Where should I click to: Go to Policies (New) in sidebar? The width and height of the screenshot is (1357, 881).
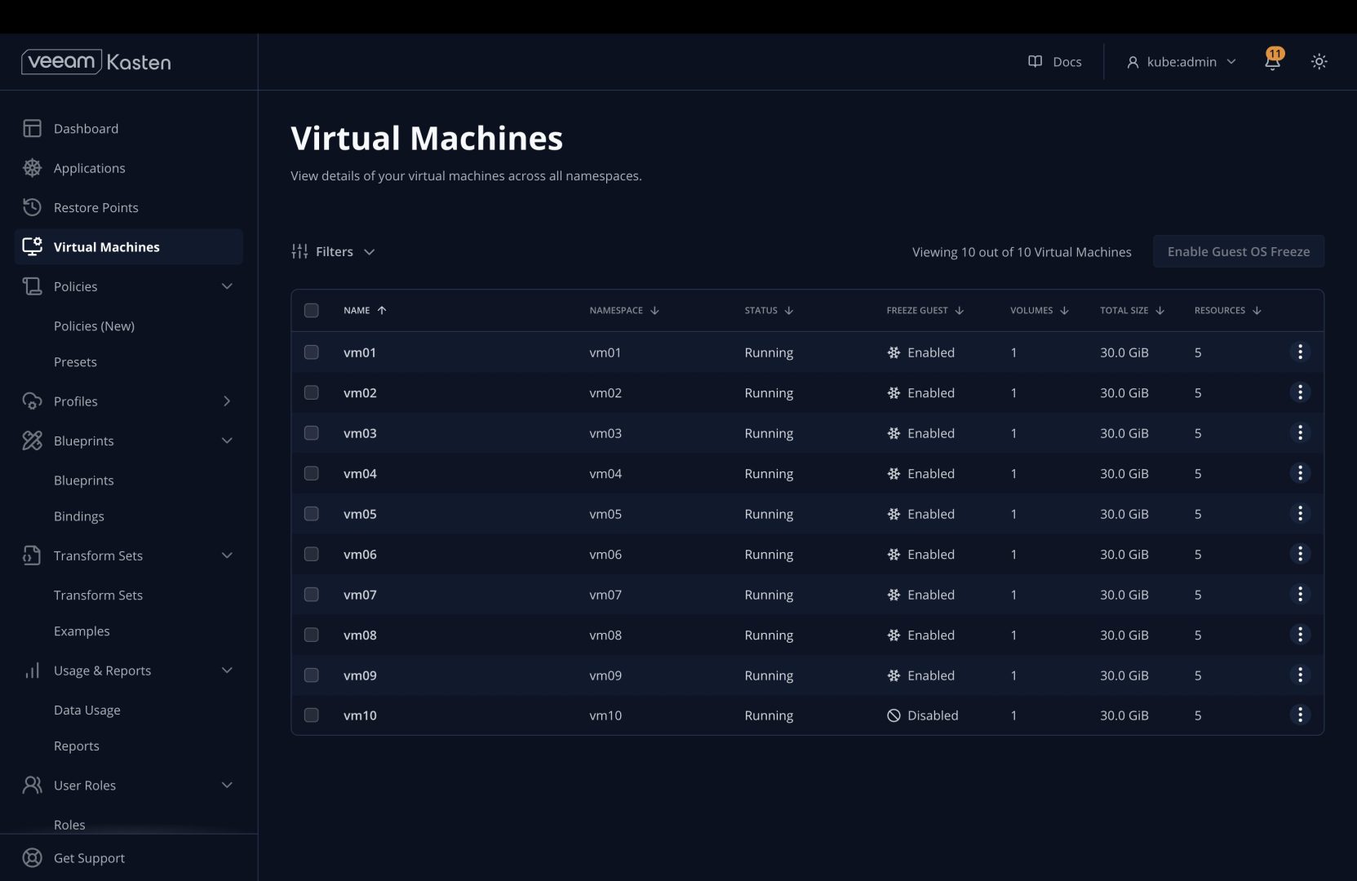point(94,325)
